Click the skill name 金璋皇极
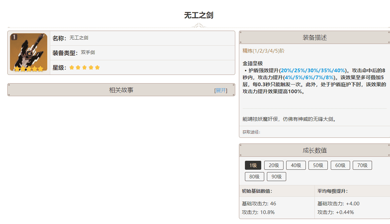 [253, 64]
